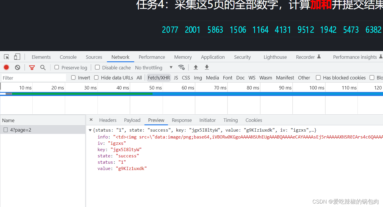
Task: Open network search with magnifier icon
Action: (43, 67)
